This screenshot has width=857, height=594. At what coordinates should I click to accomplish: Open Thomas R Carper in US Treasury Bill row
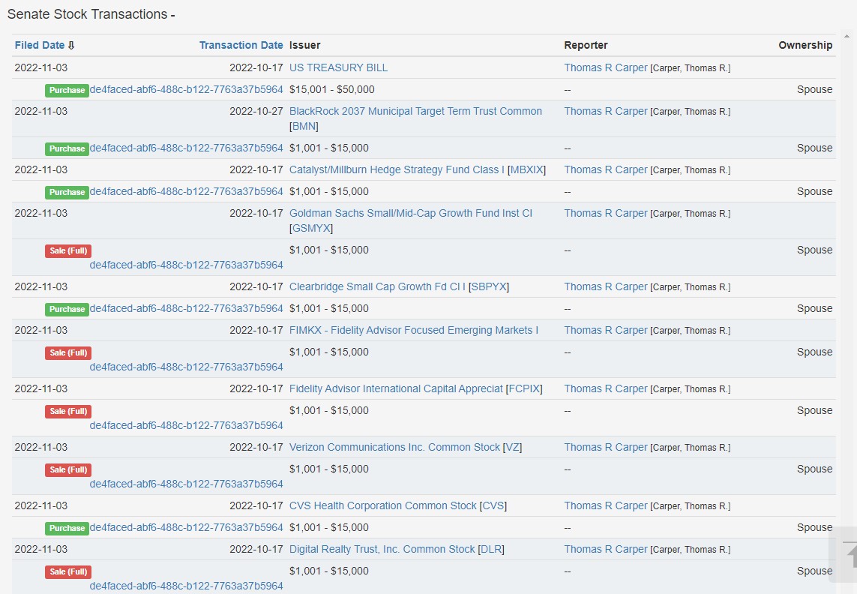click(x=606, y=67)
